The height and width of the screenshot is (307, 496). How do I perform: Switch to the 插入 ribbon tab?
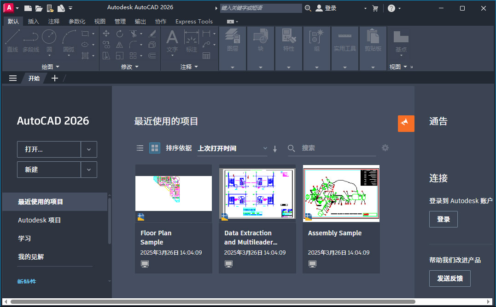point(33,21)
